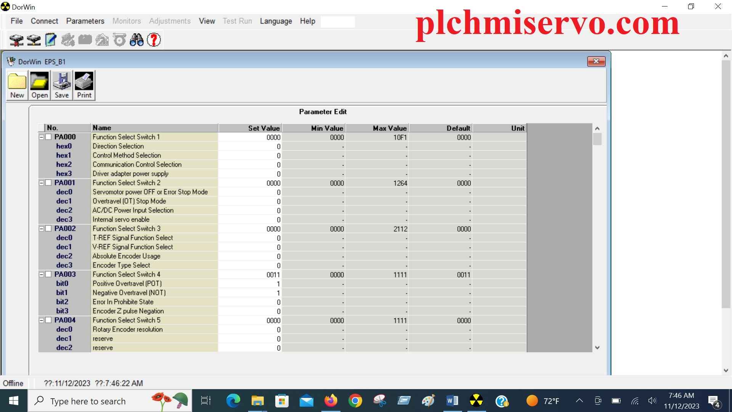Click the connect toolbar icon with yellow node
This screenshot has height=412, width=732.
point(34,40)
